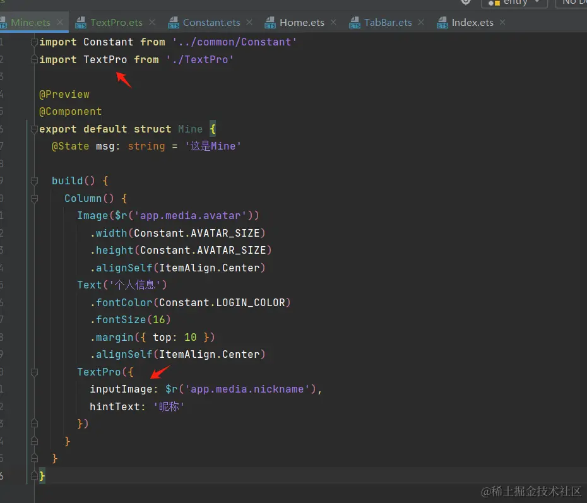Click the @Preview decorator
The width and height of the screenshot is (587, 503).
[64, 94]
